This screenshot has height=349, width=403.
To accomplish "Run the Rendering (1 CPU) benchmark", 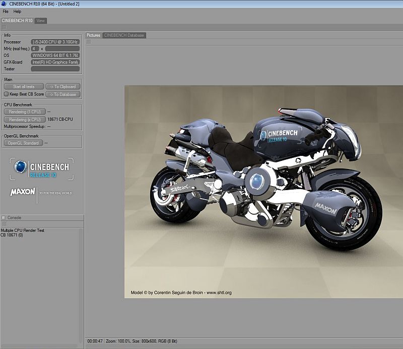I will [x=25, y=112].
